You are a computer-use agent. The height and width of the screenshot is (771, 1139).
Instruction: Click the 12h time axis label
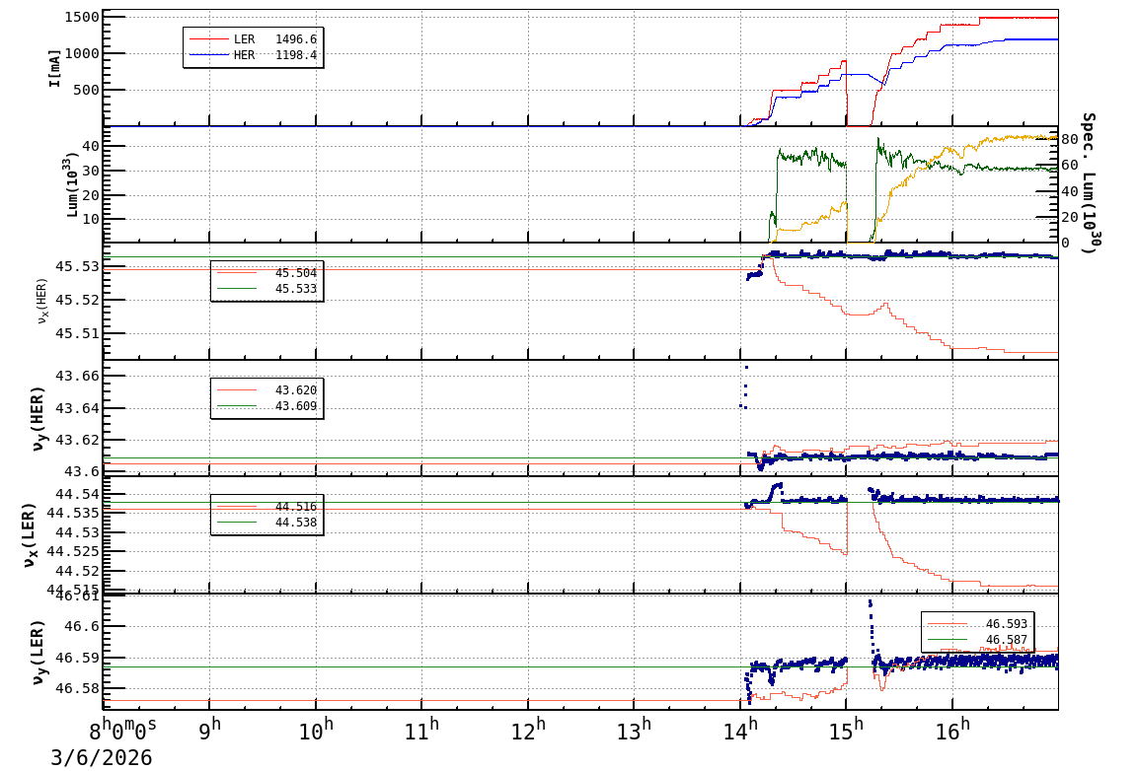529,730
